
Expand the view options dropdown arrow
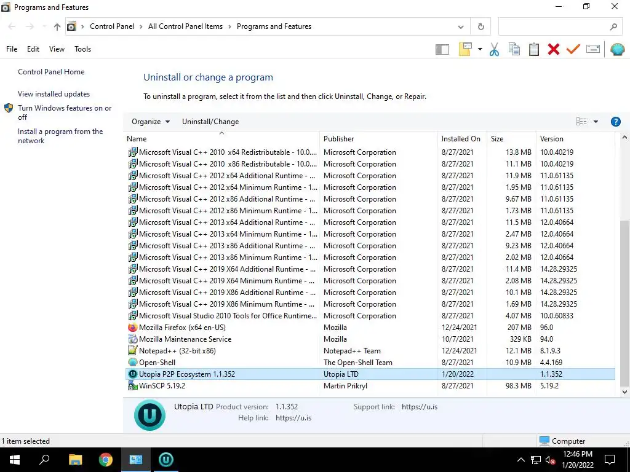(596, 122)
